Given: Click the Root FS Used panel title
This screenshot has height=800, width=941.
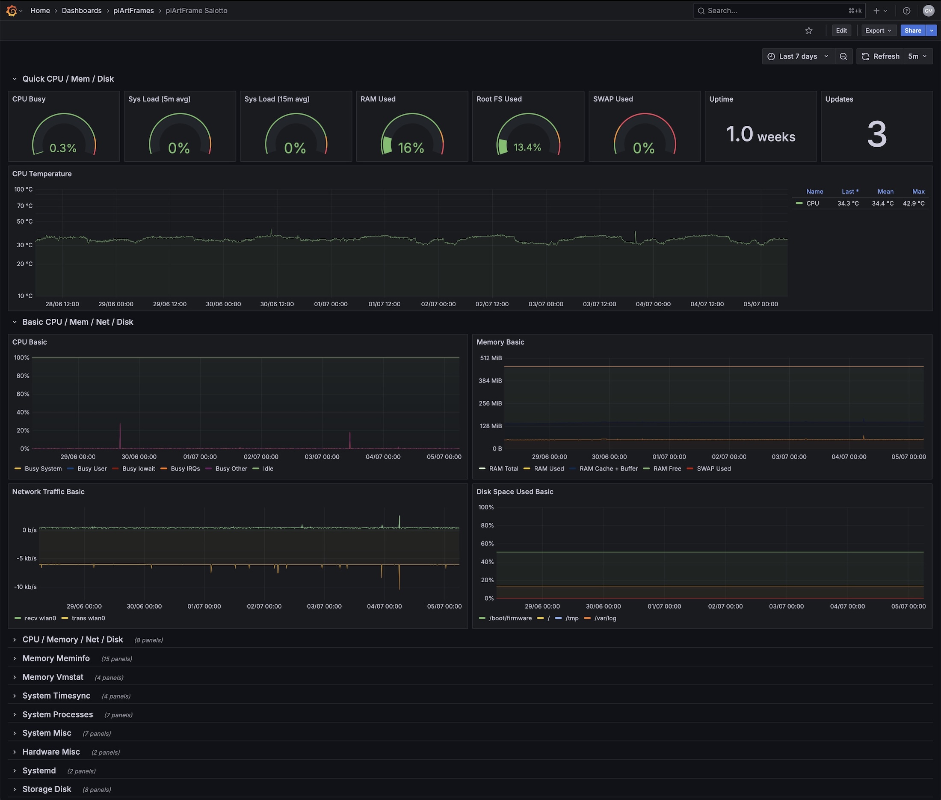Looking at the screenshot, I should 499,99.
